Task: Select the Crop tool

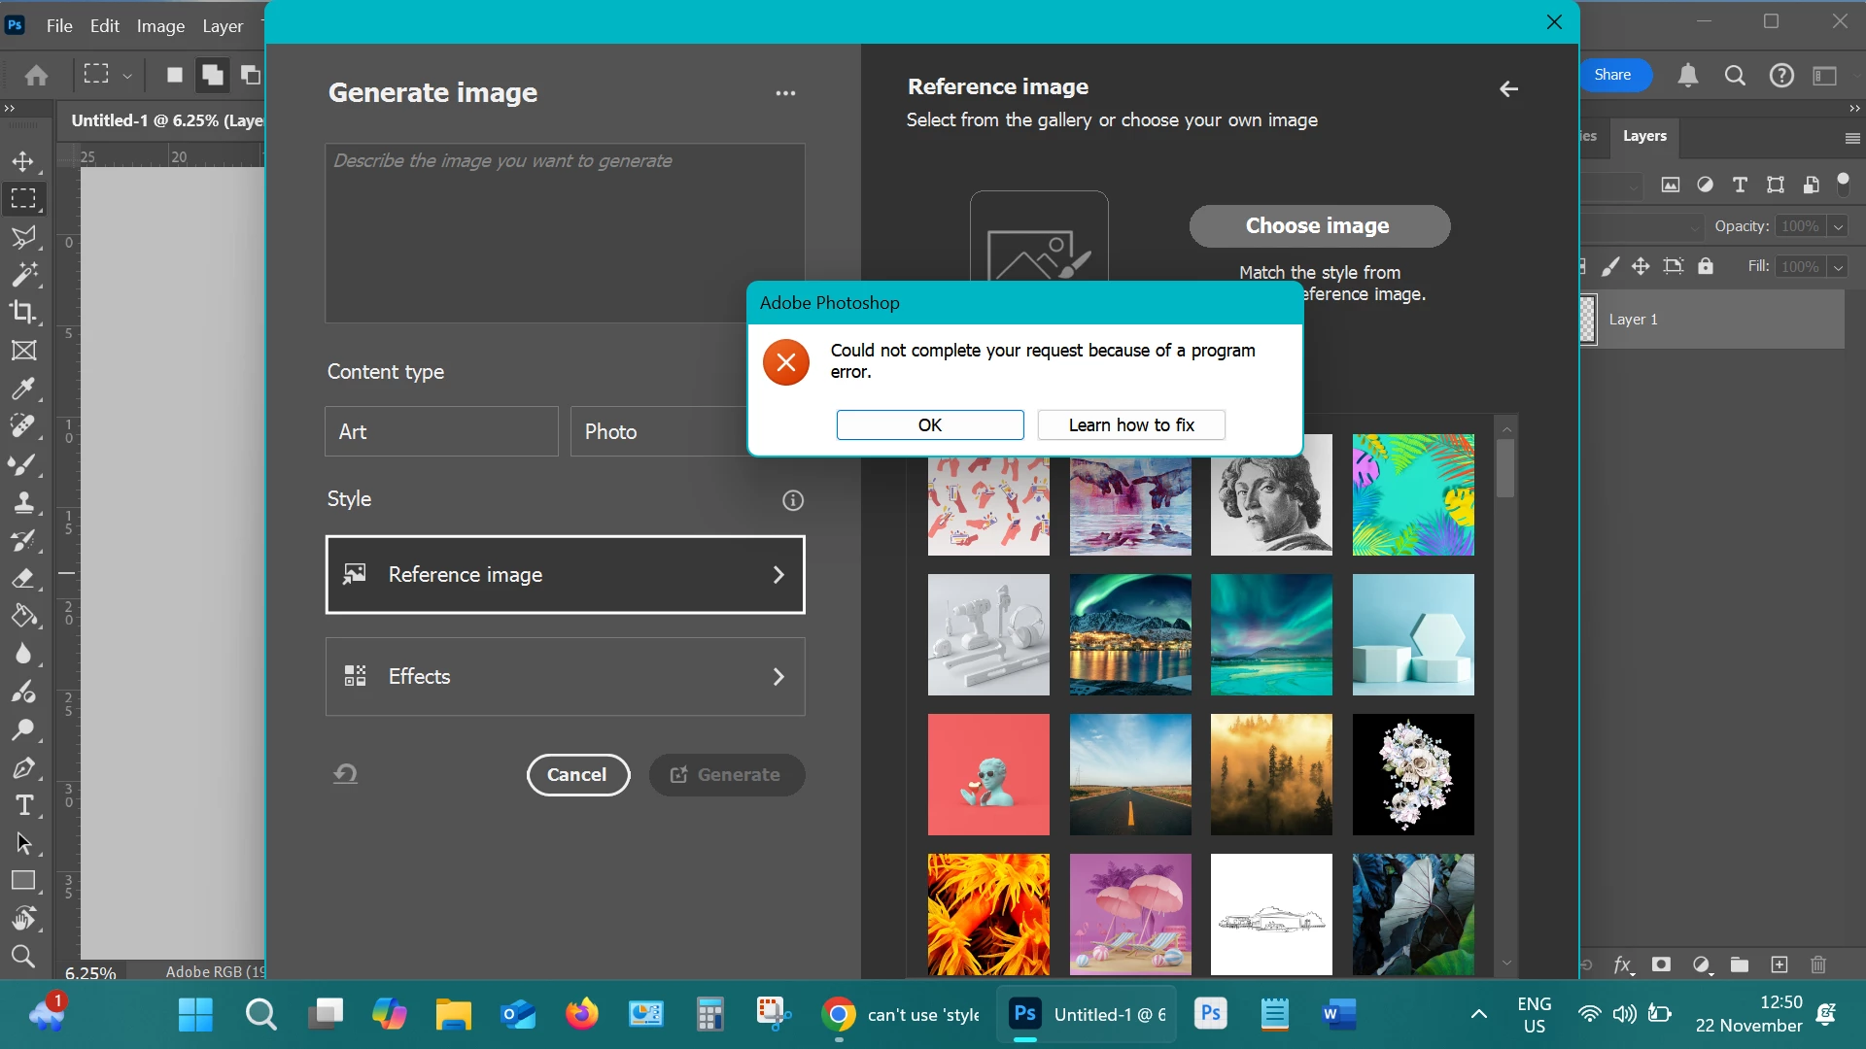Action: click(x=23, y=312)
